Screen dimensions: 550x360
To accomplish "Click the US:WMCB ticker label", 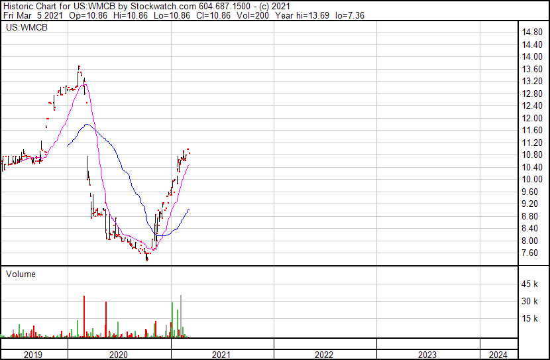I will [23, 28].
